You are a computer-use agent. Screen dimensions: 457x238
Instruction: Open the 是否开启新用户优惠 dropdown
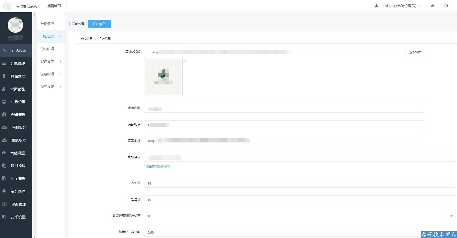(x=451, y=216)
